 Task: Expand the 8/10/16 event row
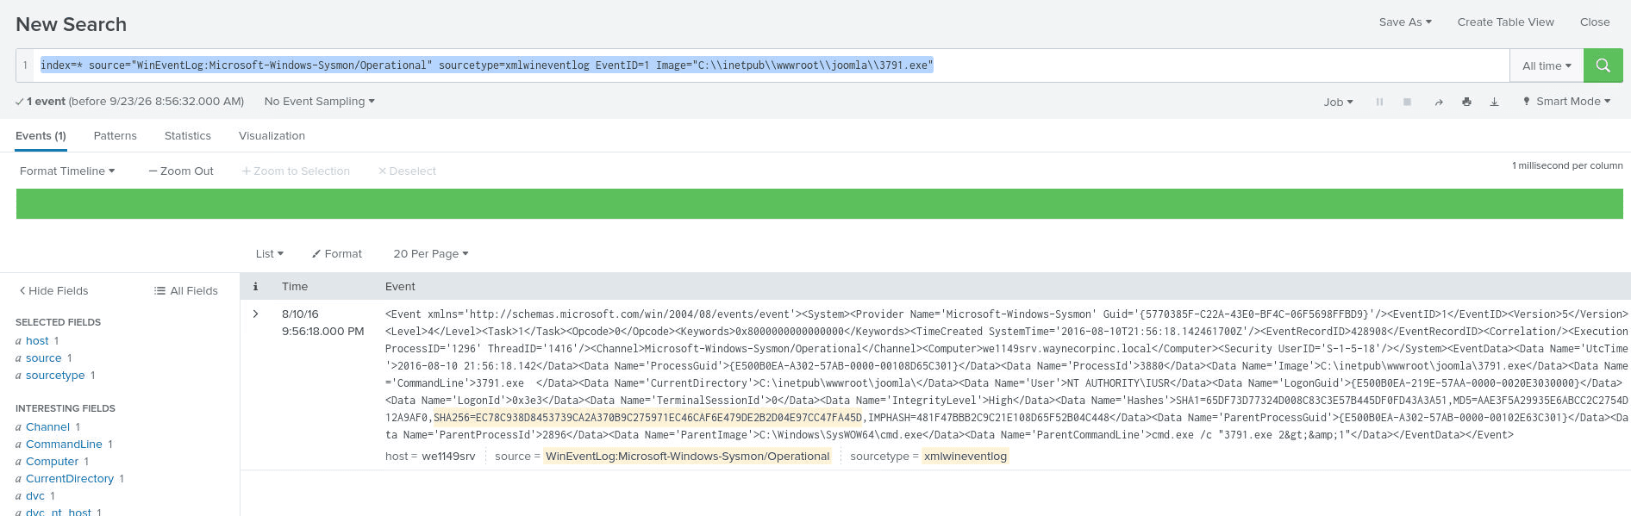pos(255,314)
